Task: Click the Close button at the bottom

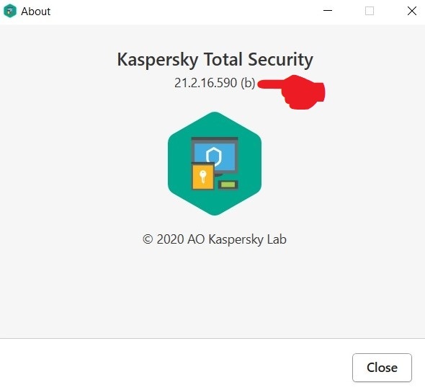Action: click(x=382, y=368)
